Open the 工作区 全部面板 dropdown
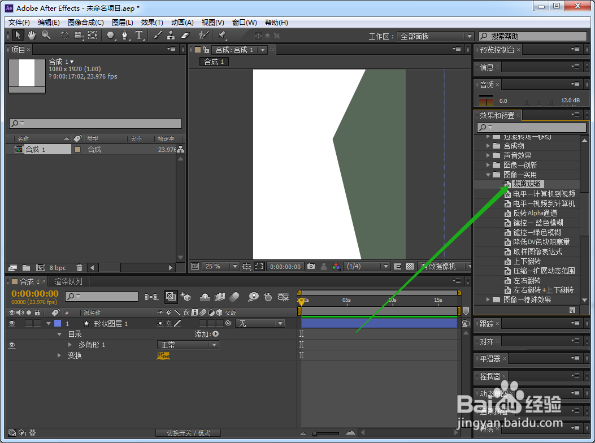 (435, 36)
